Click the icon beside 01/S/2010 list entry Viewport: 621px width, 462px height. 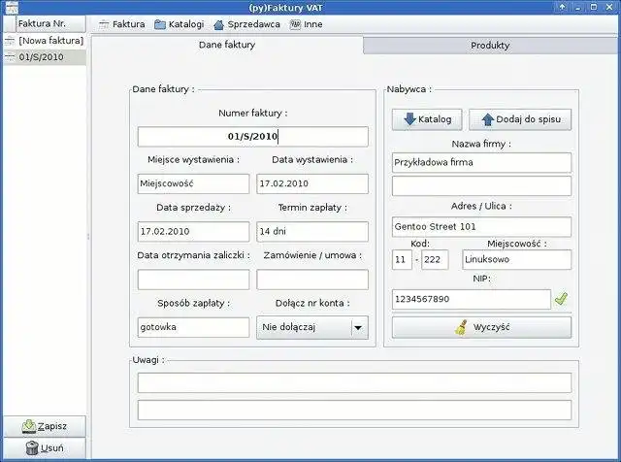(10, 57)
